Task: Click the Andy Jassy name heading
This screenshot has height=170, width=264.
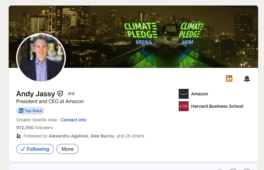Action: pos(35,94)
